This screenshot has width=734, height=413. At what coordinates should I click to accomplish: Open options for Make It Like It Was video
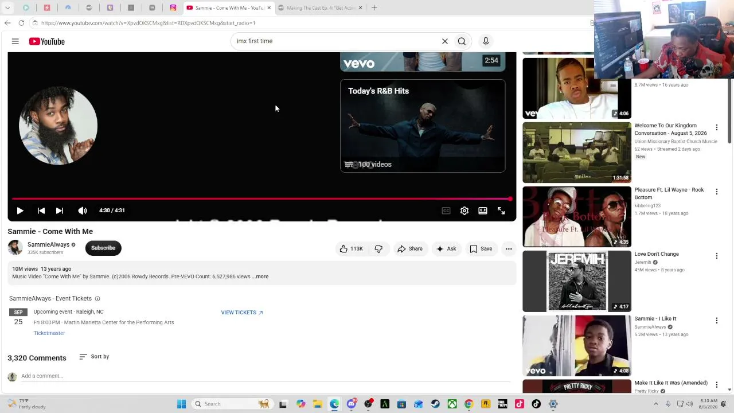(716, 385)
